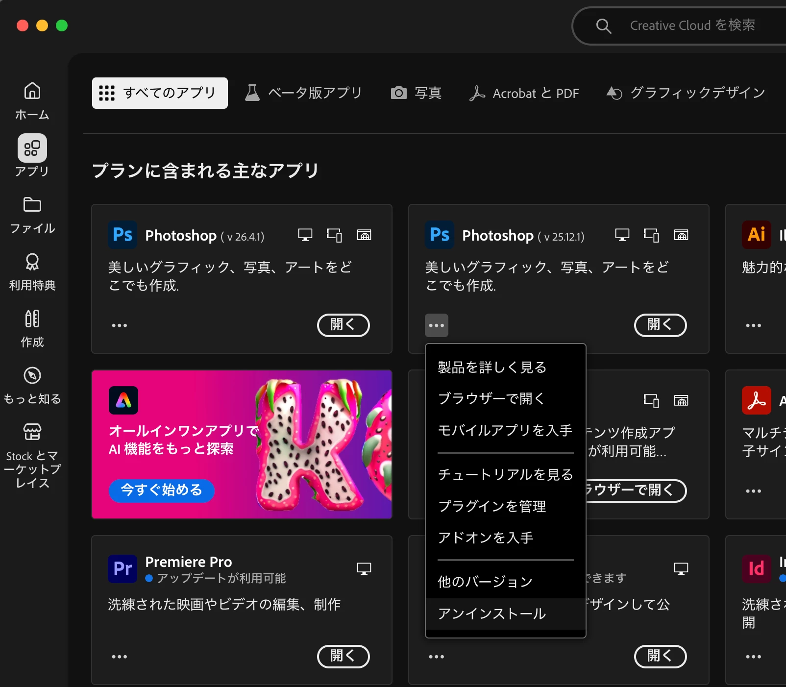
Task: Click 開く for Photoshop v 25.12.1
Action: click(660, 325)
